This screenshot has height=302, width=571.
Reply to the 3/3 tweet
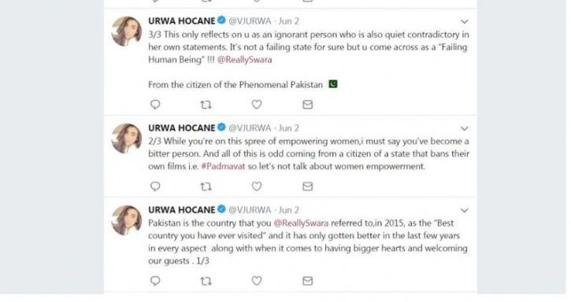(155, 105)
